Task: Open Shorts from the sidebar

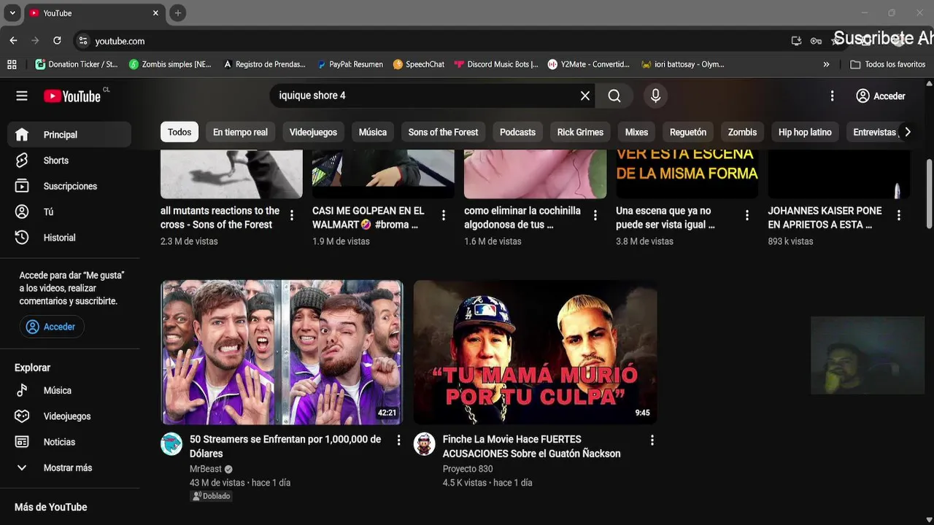Action: click(69, 160)
